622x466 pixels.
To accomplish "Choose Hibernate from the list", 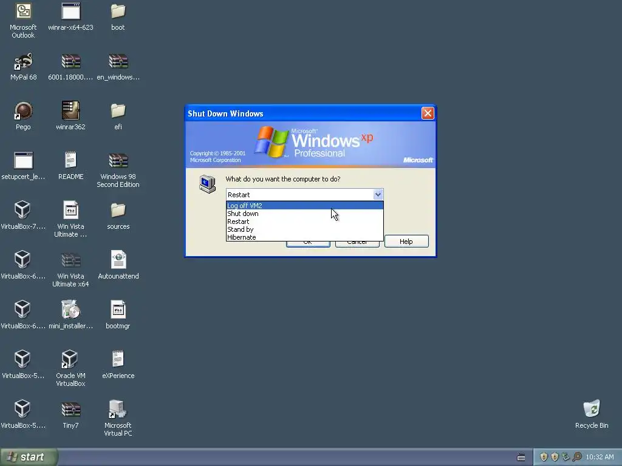I will pos(305,237).
